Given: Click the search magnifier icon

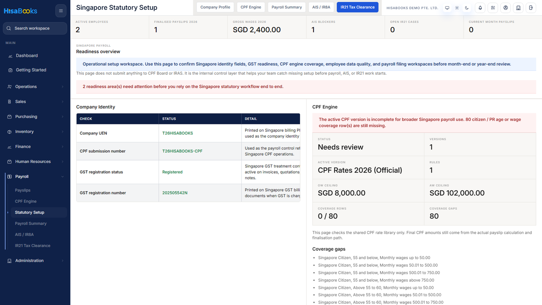Looking at the screenshot, I should (9, 28).
